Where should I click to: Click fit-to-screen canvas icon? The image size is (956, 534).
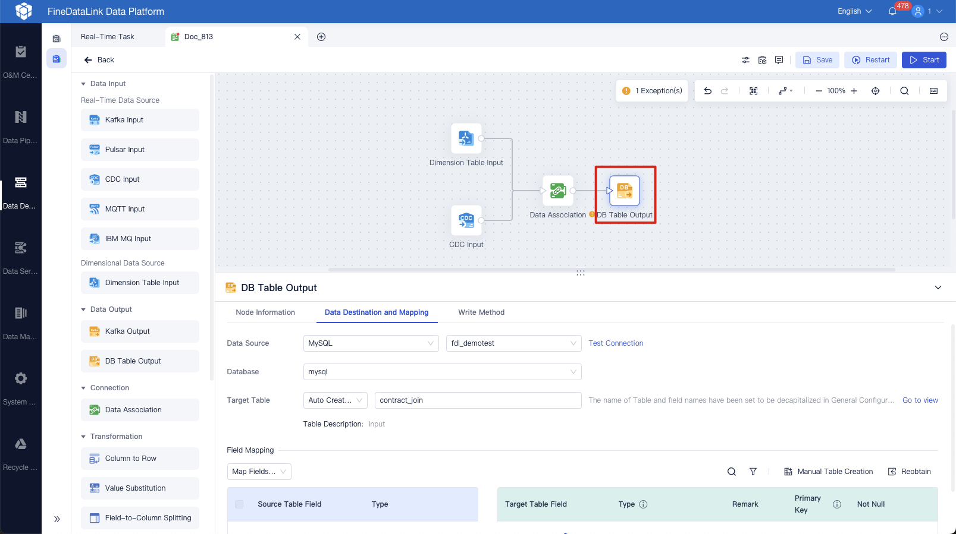754,91
